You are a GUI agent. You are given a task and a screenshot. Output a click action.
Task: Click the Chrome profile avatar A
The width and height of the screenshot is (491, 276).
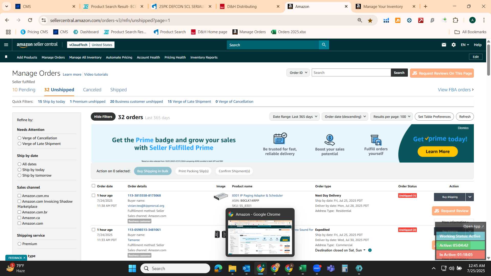click(472, 20)
